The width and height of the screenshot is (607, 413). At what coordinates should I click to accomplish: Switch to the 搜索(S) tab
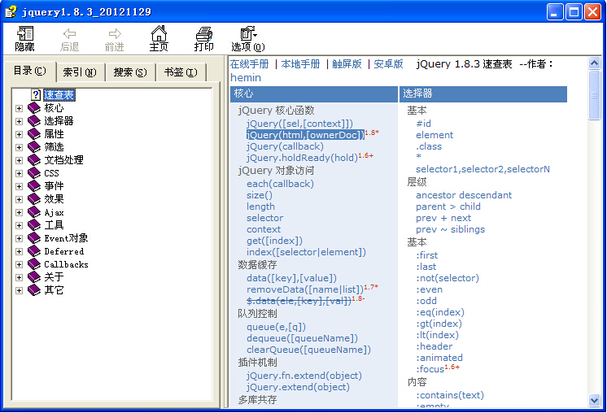point(130,72)
